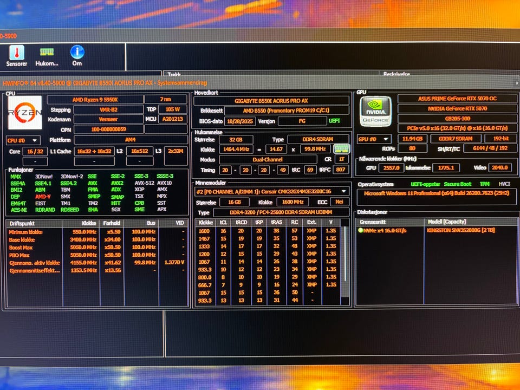
Task: Click the memory timing table scrollbar
Action: (344, 261)
